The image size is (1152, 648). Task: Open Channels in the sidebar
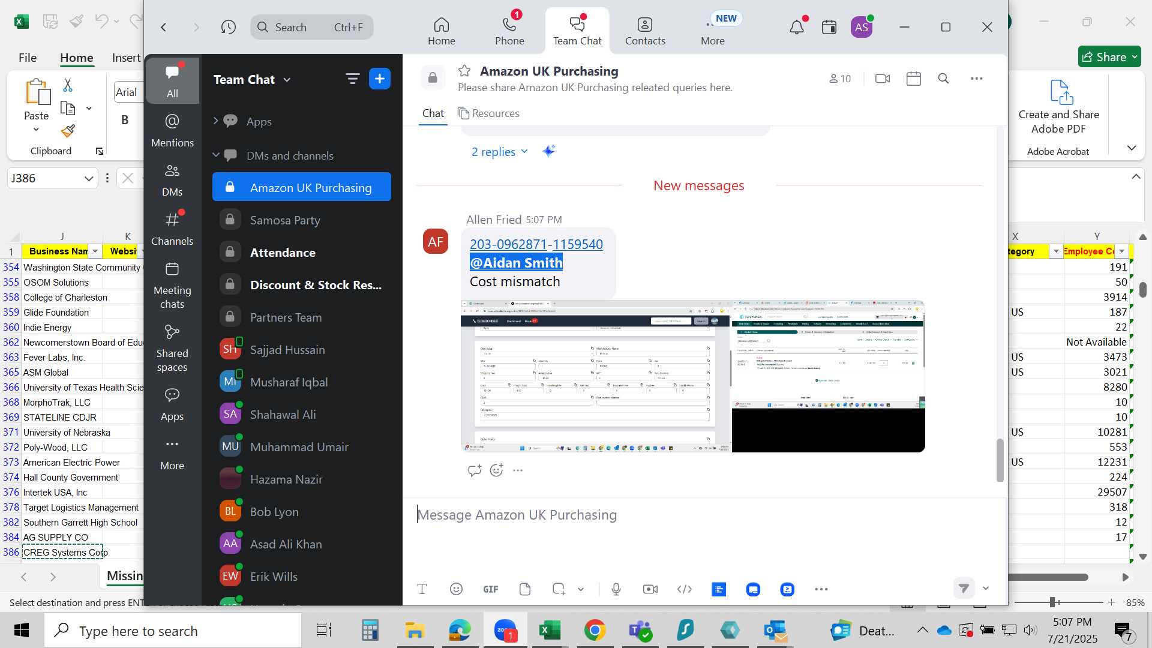tap(172, 229)
